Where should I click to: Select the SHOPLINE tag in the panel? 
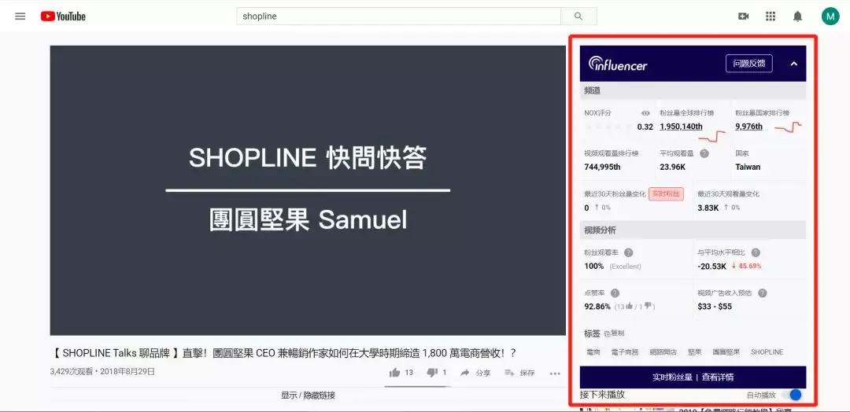tap(767, 352)
